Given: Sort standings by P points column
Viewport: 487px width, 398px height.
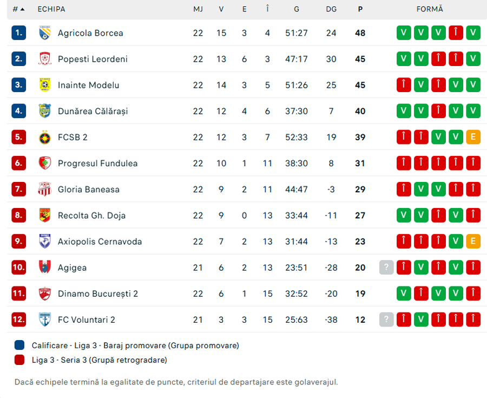Looking at the screenshot, I should [x=360, y=9].
